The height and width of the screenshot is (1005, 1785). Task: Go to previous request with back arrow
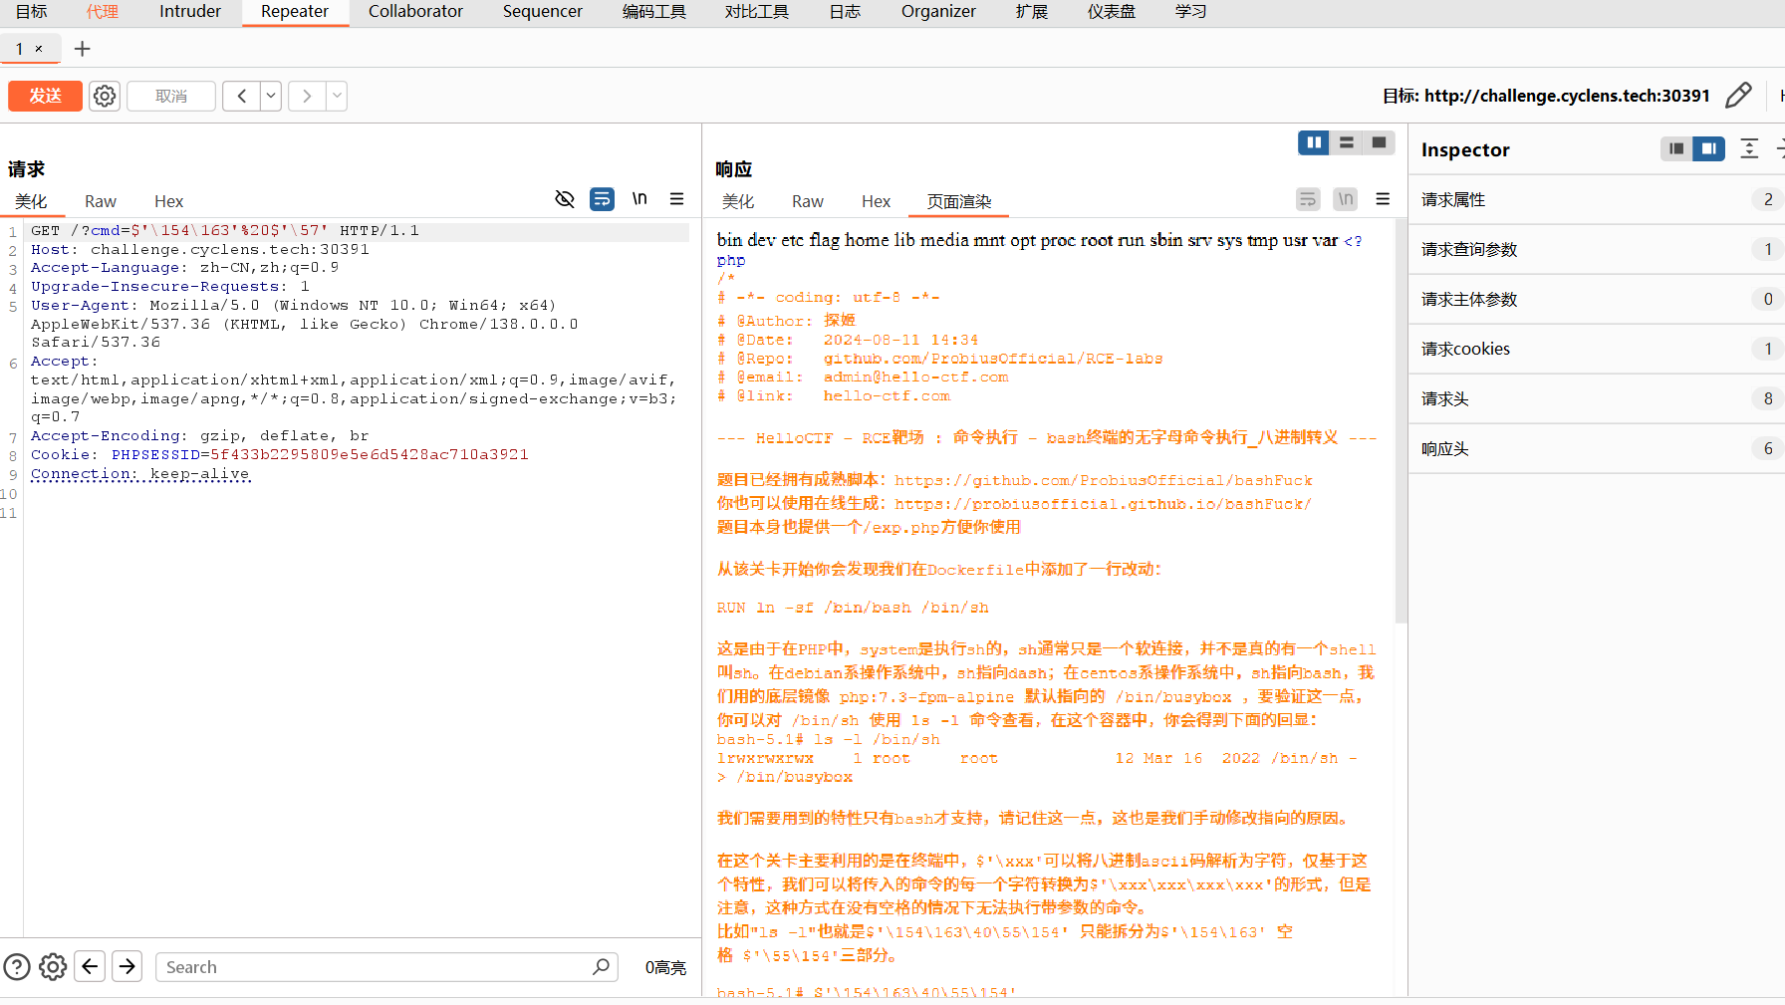click(x=241, y=96)
